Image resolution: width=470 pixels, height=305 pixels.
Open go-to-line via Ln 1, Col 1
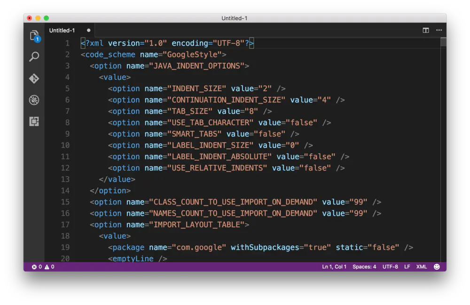tap(334, 266)
